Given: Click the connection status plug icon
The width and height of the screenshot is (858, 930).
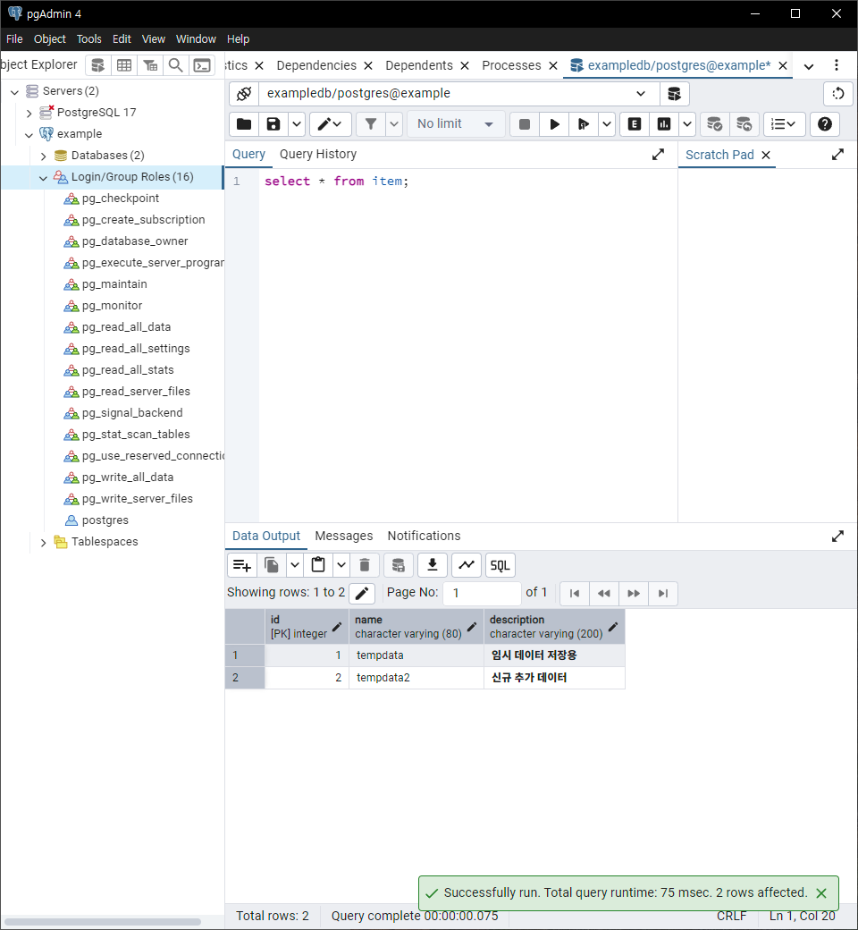Looking at the screenshot, I should point(244,94).
